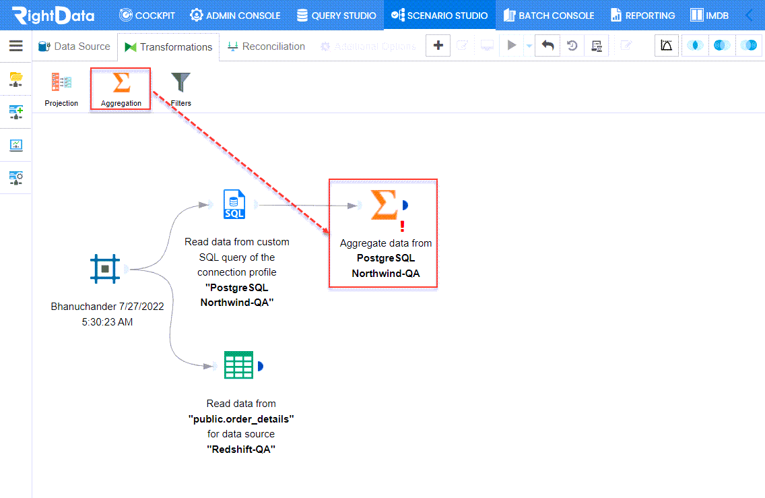Image resolution: width=765 pixels, height=498 pixels.
Task: Click the blue output port on Aggregate node
Action: pyautogui.click(x=405, y=205)
